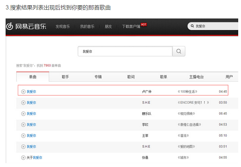Click duration 04:45 of first song
Viewport: 241px width, 167px height.
tap(223, 92)
